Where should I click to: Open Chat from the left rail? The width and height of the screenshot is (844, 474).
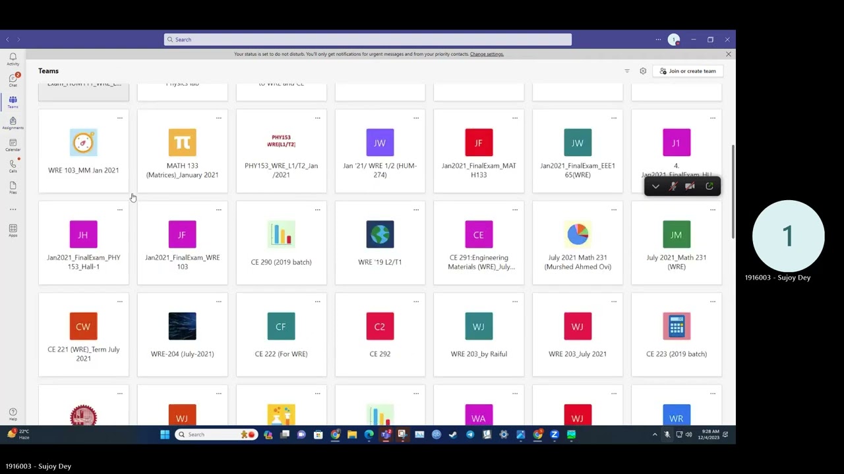[13, 80]
